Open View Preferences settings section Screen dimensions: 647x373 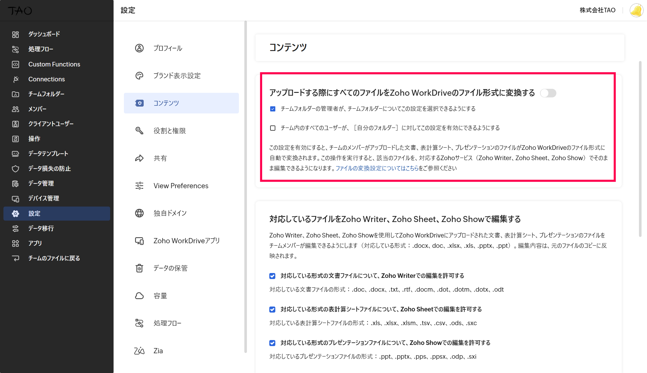(x=181, y=186)
